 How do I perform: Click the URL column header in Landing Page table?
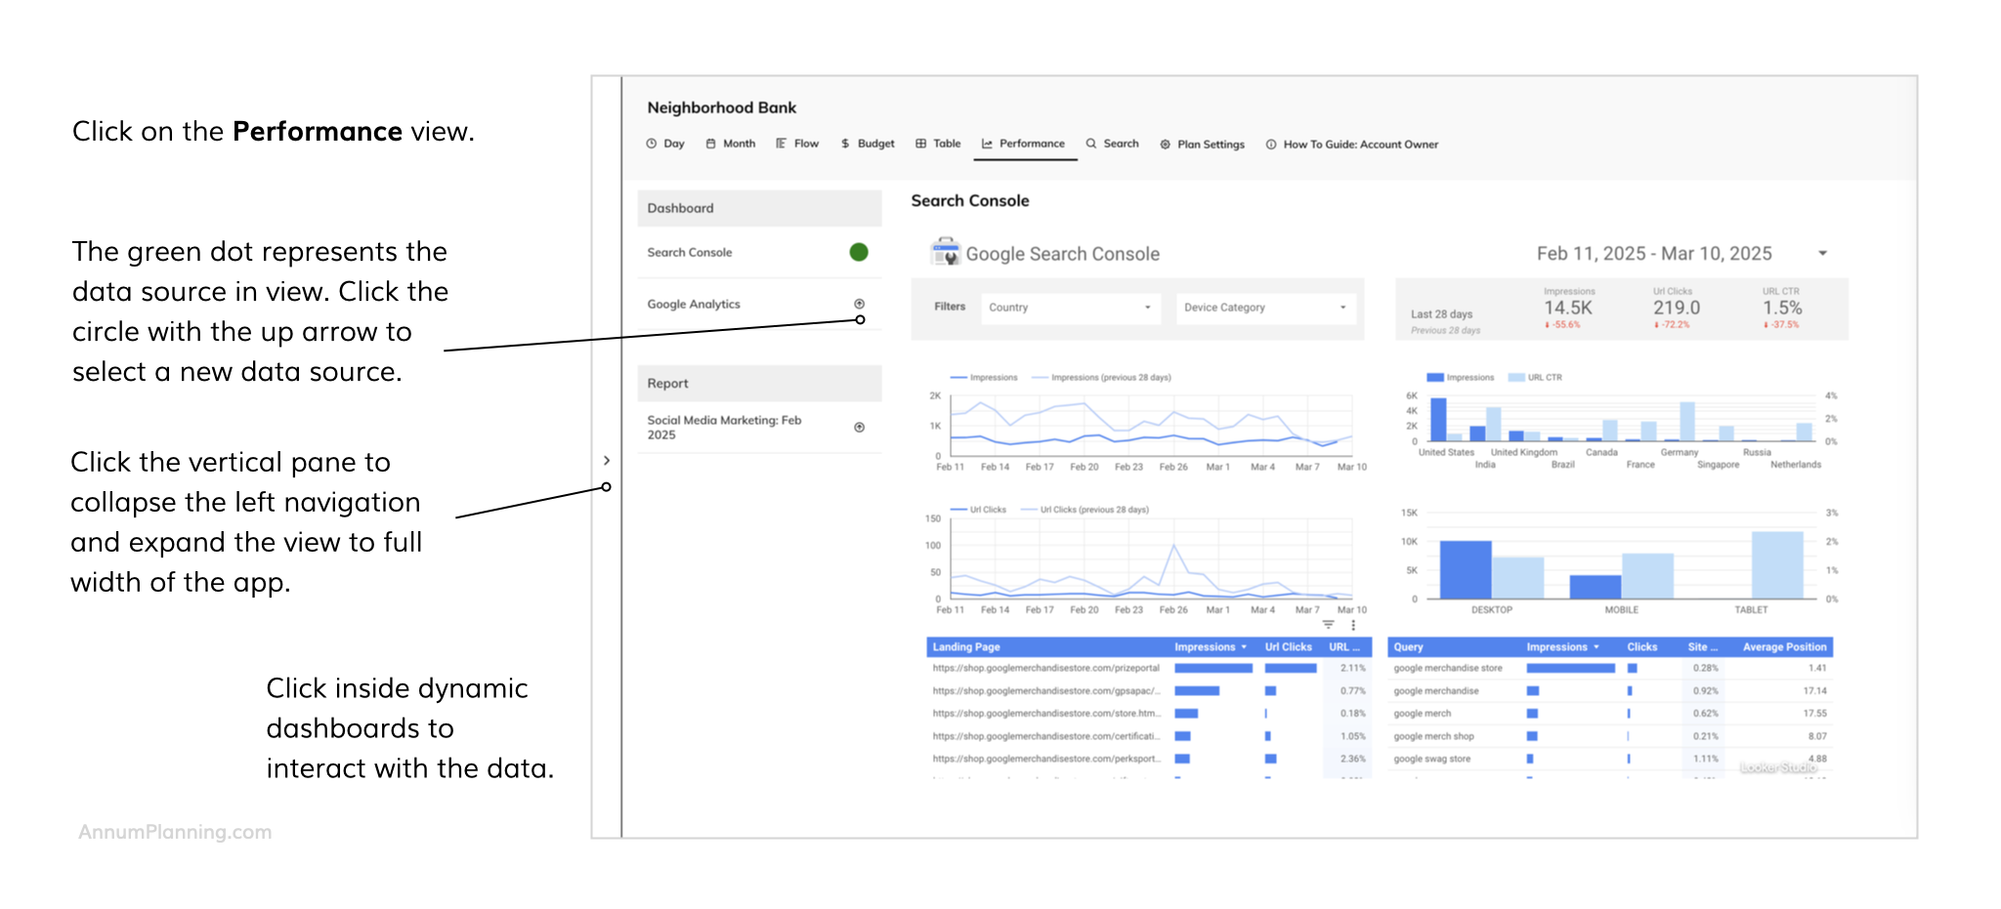point(1344,647)
